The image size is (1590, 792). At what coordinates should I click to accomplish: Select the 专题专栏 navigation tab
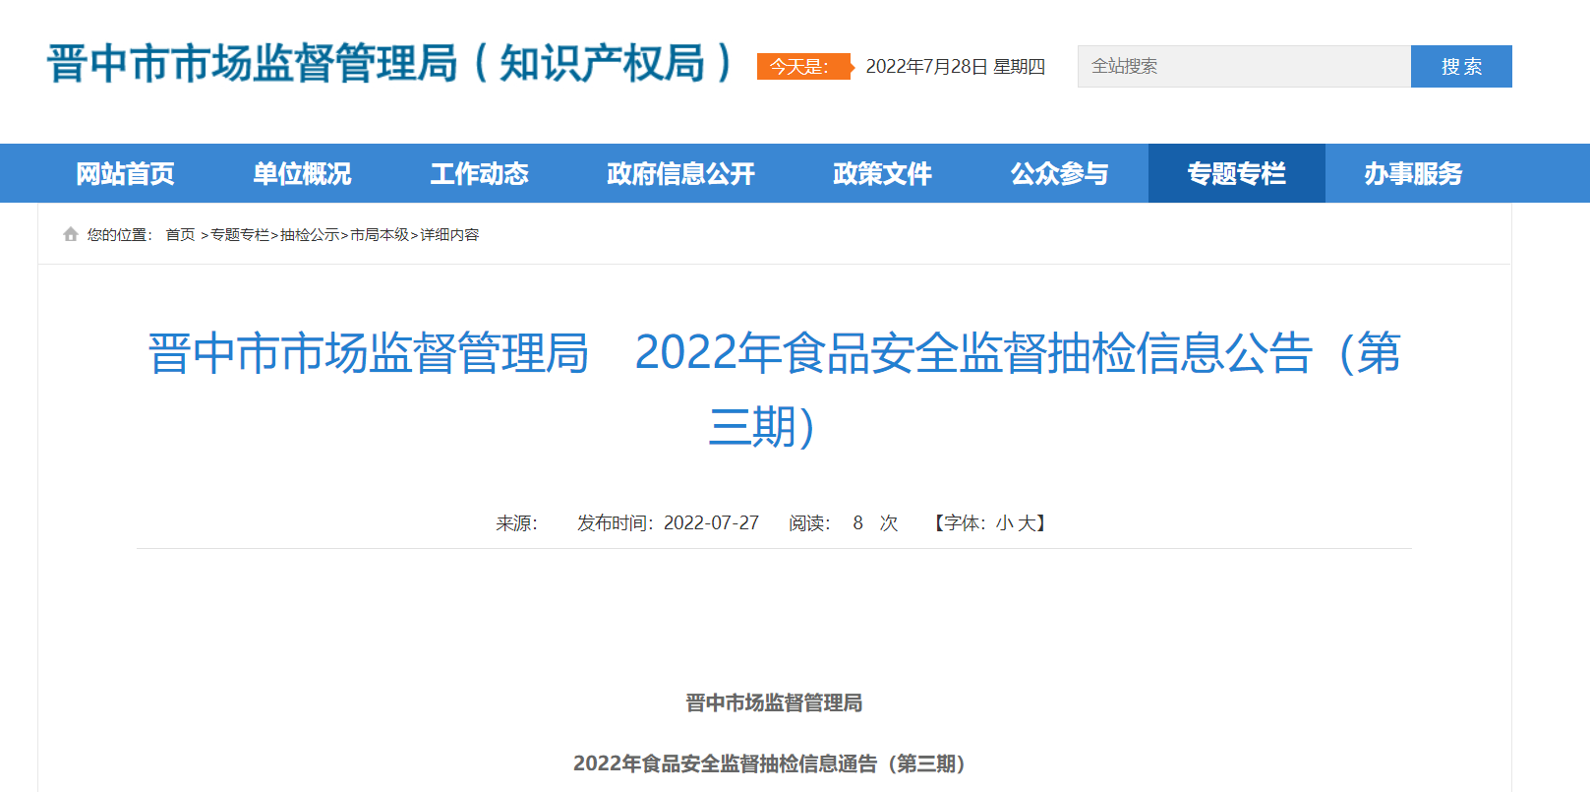point(1237,173)
